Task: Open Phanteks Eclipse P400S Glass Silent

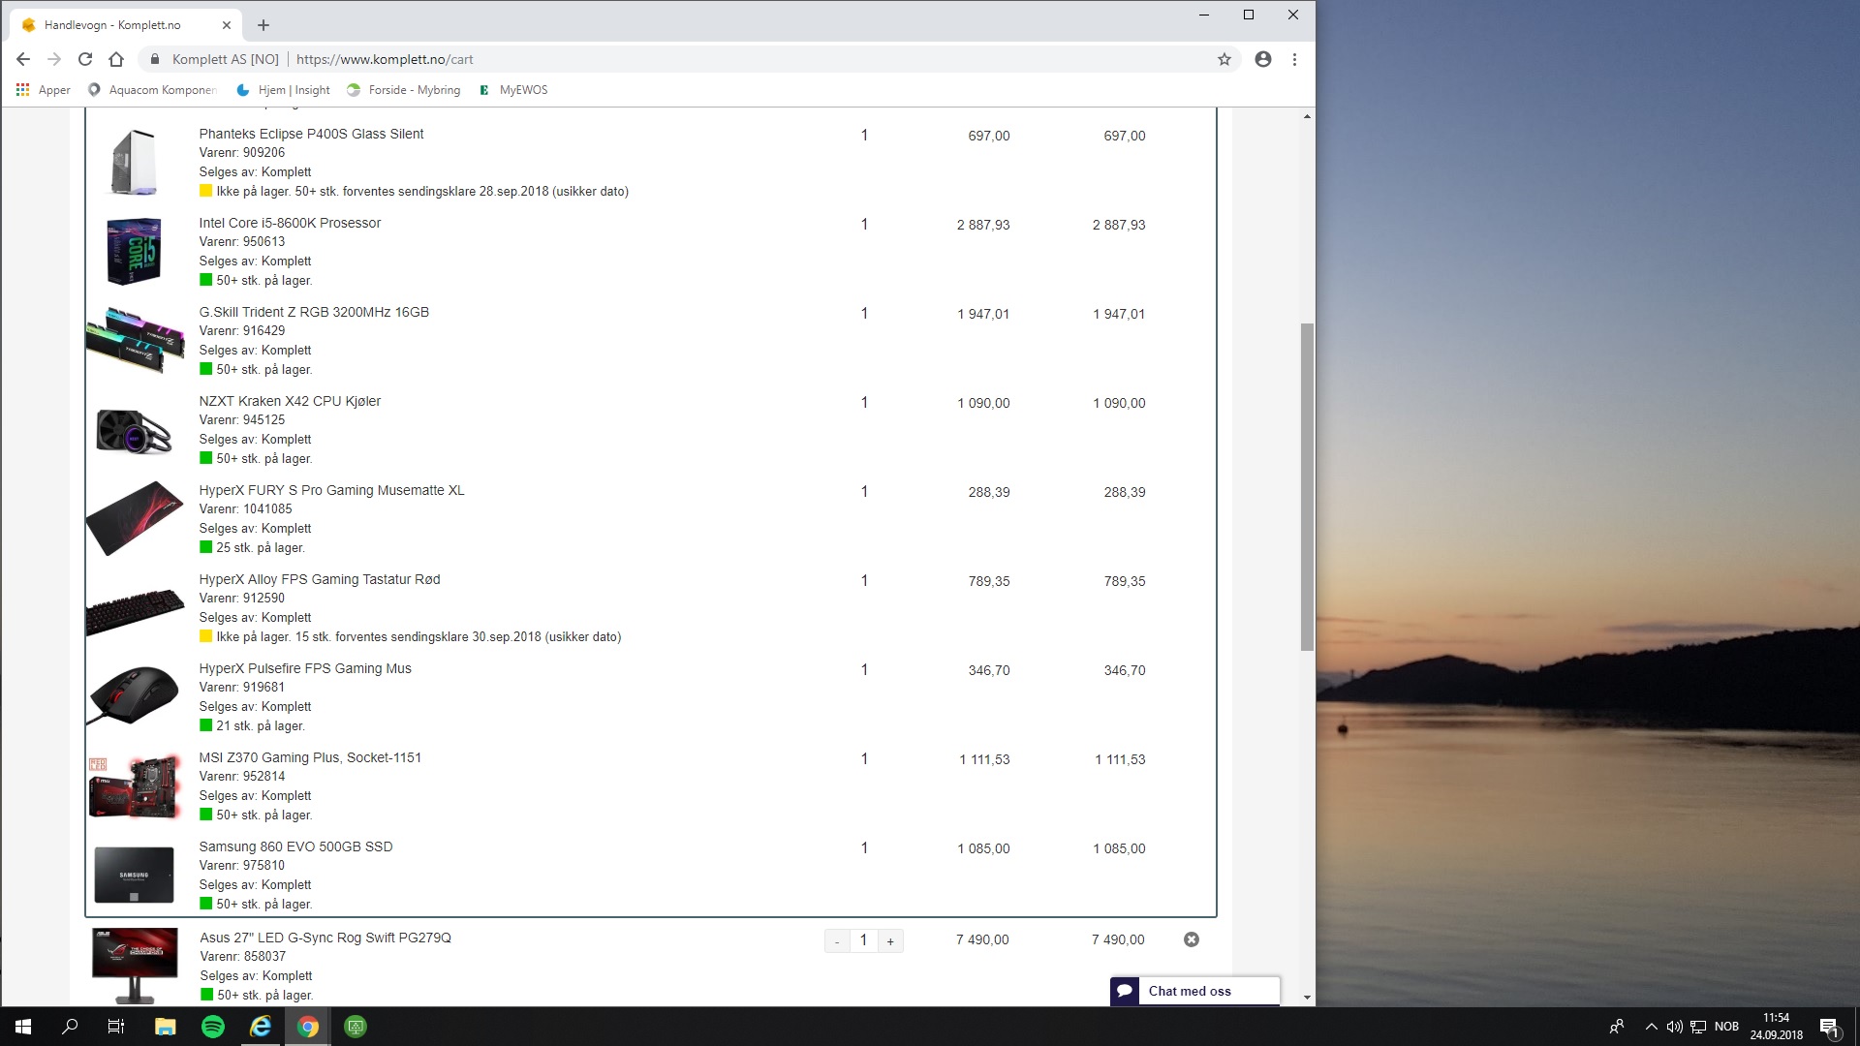Action: pyautogui.click(x=311, y=134)
